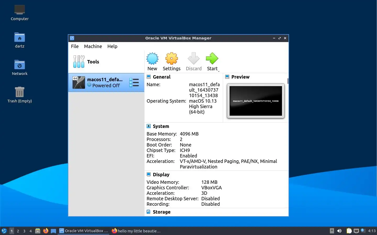This screenshot has width=377, height=235.
Task: Click the greyed Discard arrow icon
Action: coord(194,58)
